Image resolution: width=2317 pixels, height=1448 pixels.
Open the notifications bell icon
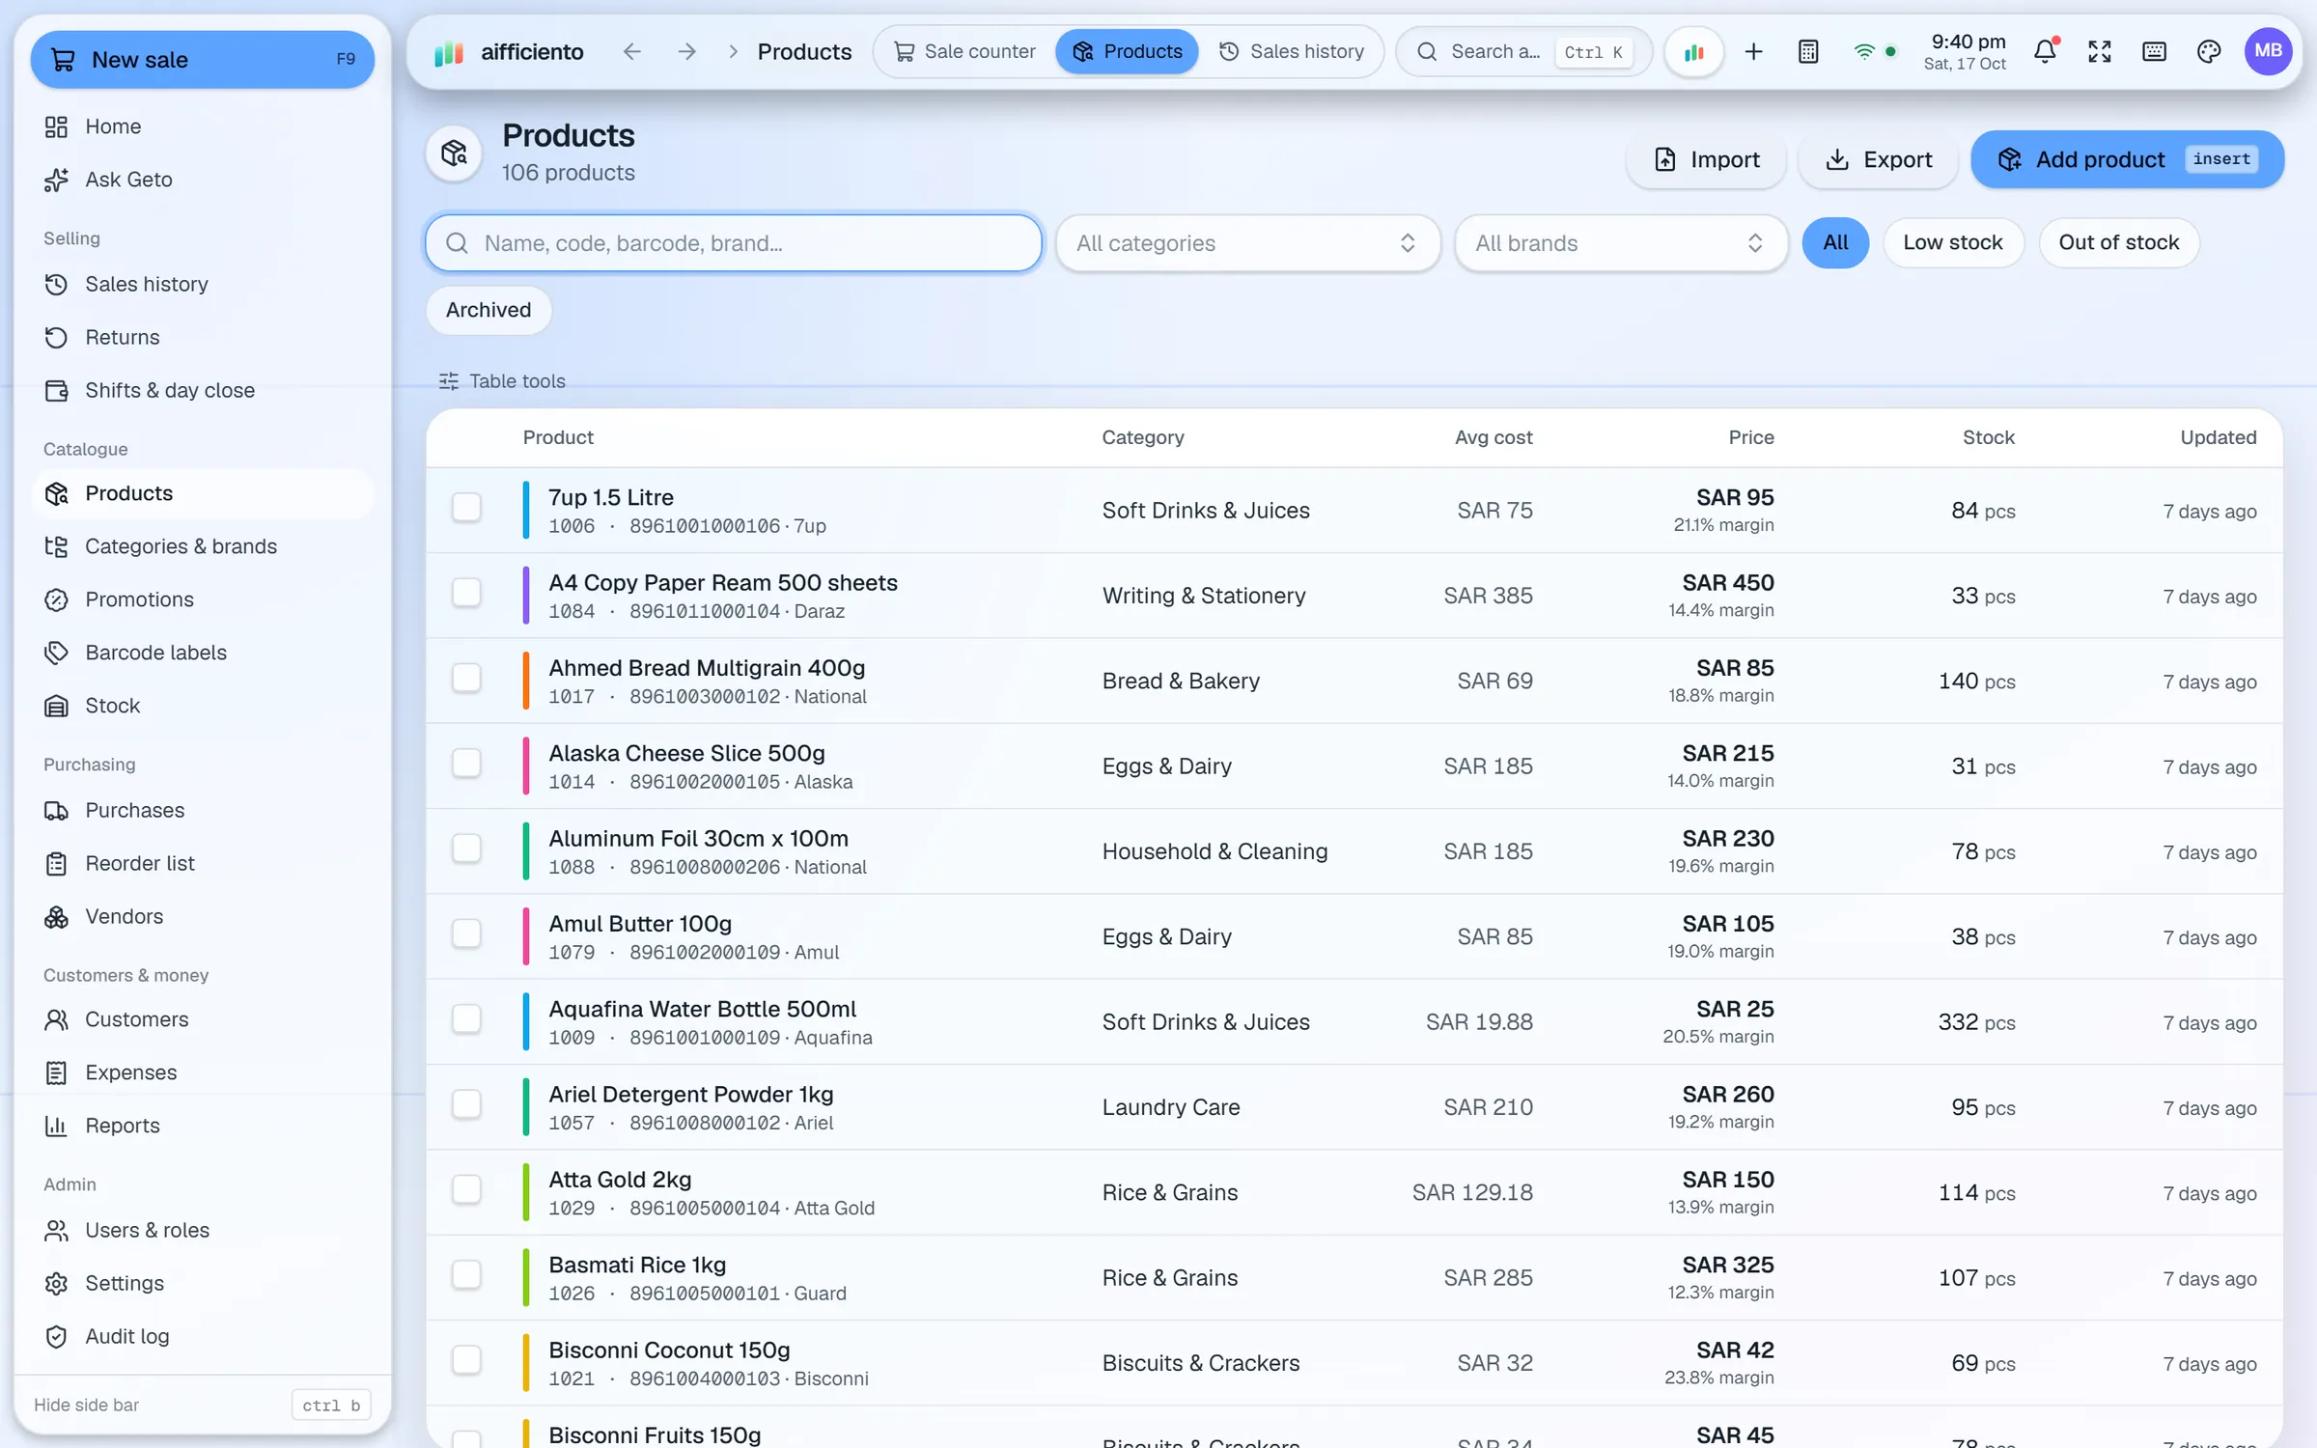2045,51
